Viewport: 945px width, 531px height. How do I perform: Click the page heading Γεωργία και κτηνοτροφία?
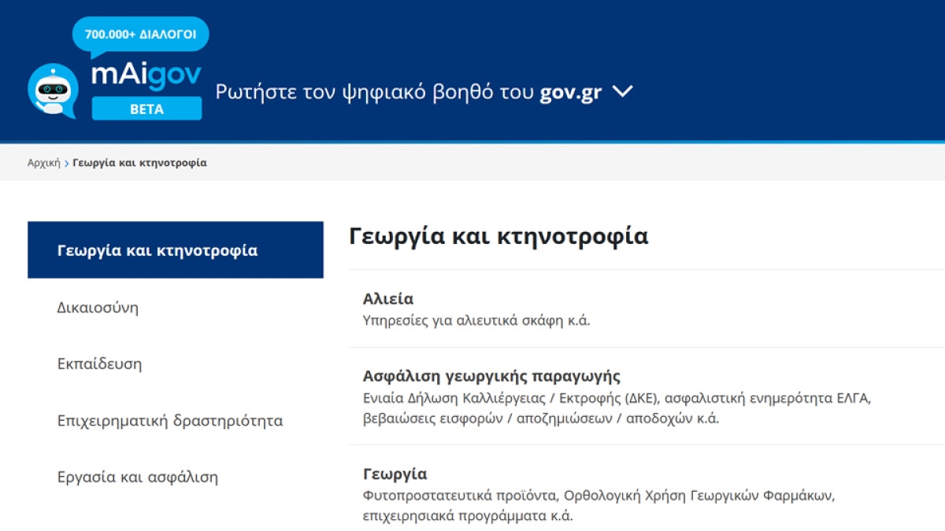(x=498, y=236)
